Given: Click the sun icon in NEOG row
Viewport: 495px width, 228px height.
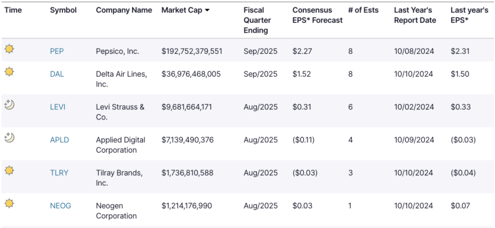Looking at the screenshot, I should click(x=9, y=203).
